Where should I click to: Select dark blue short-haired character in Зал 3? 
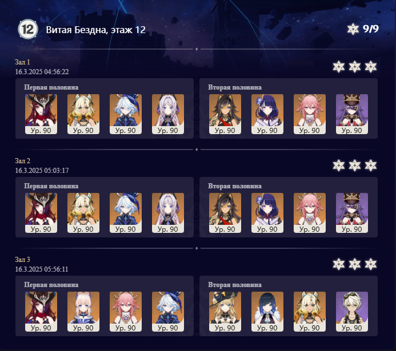(267, 312)
